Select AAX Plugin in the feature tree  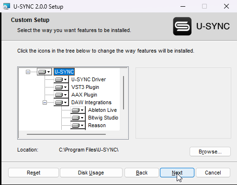coord(84,95)
